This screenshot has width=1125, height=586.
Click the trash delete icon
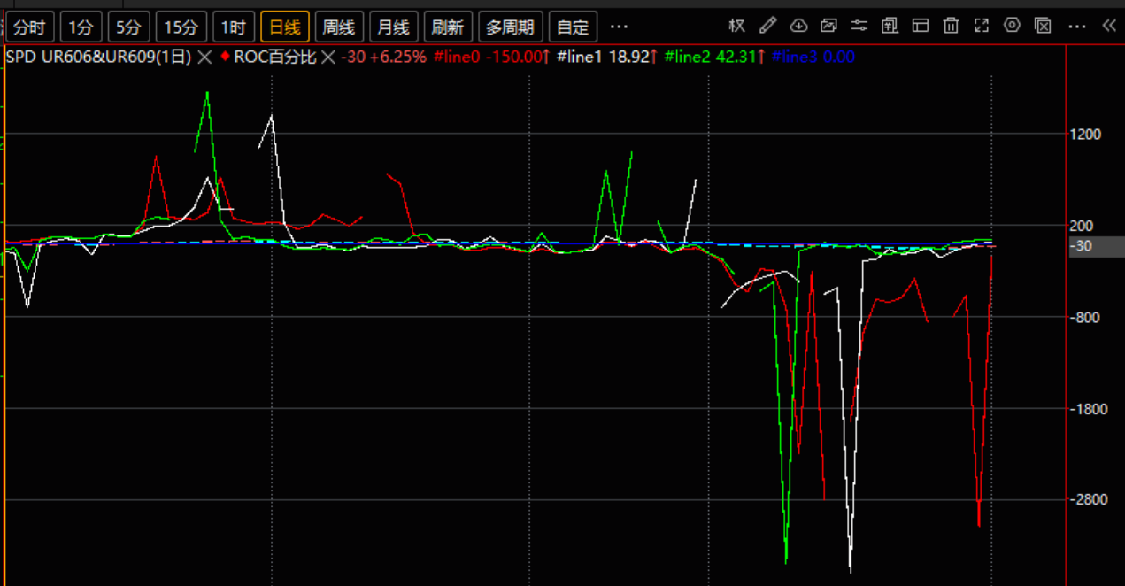951,26
